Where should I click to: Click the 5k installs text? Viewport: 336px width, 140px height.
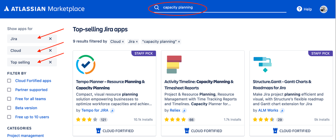point(322,120)
